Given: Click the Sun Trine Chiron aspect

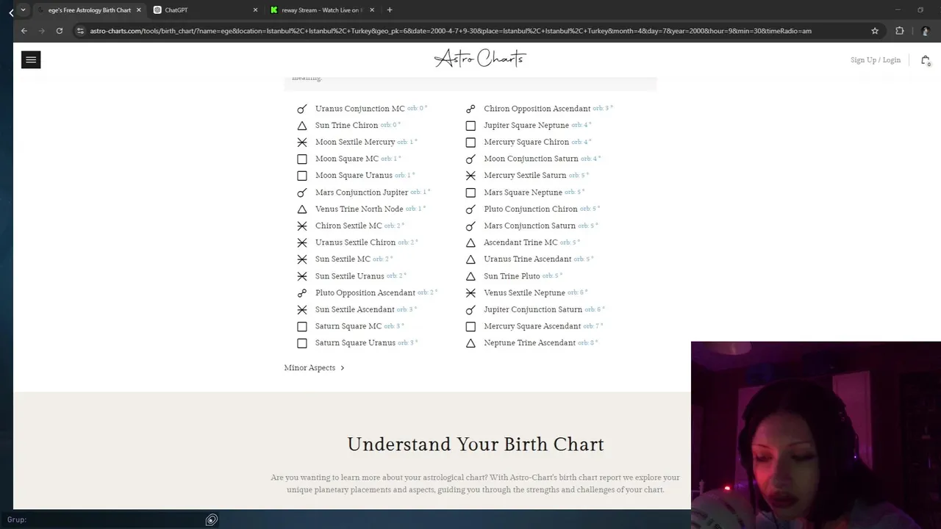Looking at the screenshot, I should tap(346, 126).
